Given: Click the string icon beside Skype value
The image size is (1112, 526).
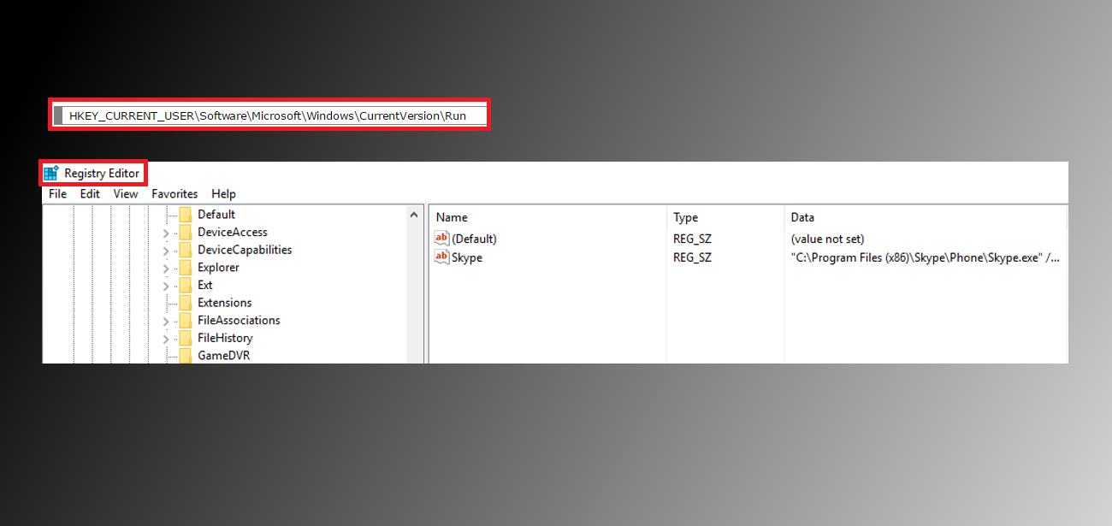Looking at the screenshot, I should (x=442, y=257).
